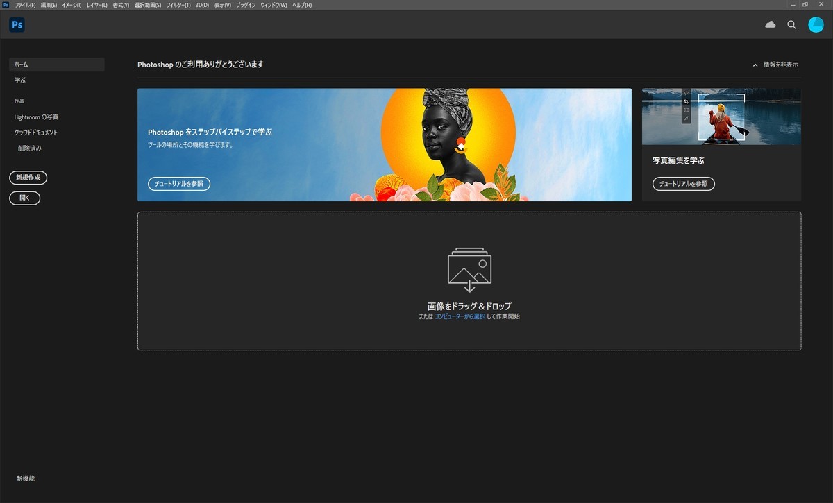Viewport: 833px width, 503px height.
Task: Click the image drag-and-drop icon
Action: coord(469,270)
